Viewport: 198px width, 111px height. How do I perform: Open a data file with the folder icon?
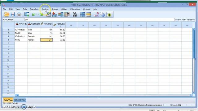click(x=6, y=14)
